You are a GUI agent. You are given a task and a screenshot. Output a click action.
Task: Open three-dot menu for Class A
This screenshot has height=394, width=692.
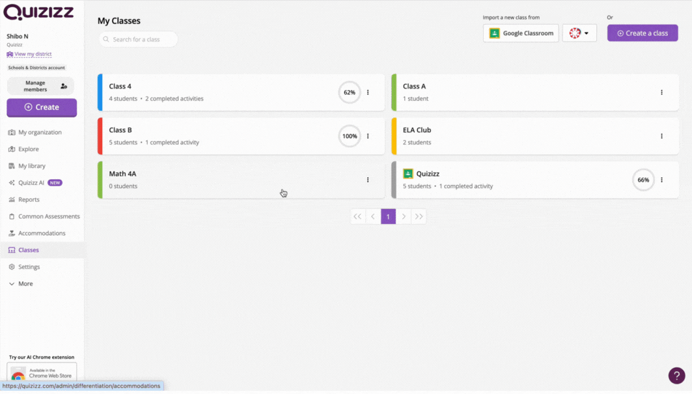coord(661,92)
